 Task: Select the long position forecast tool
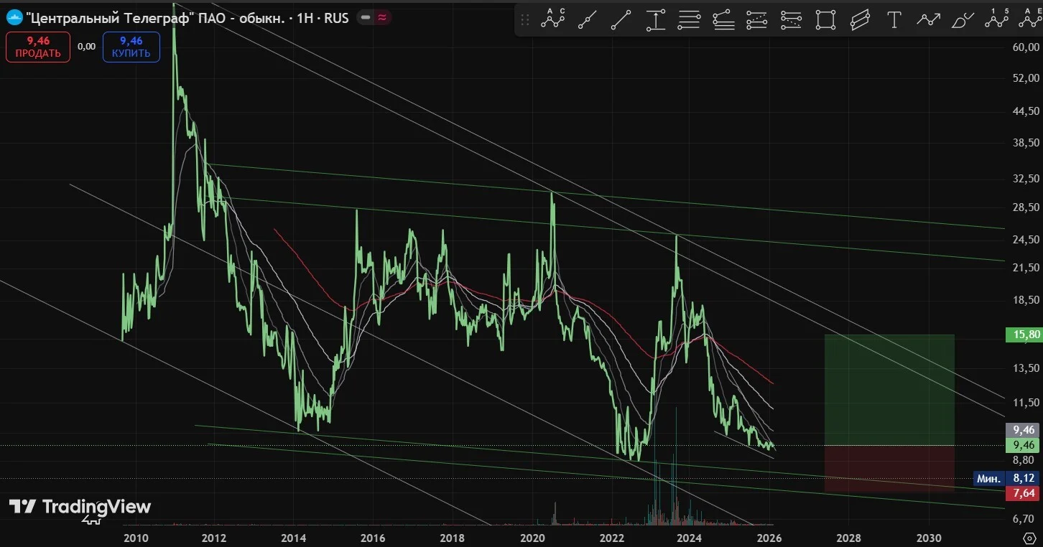tap(757, 19)
